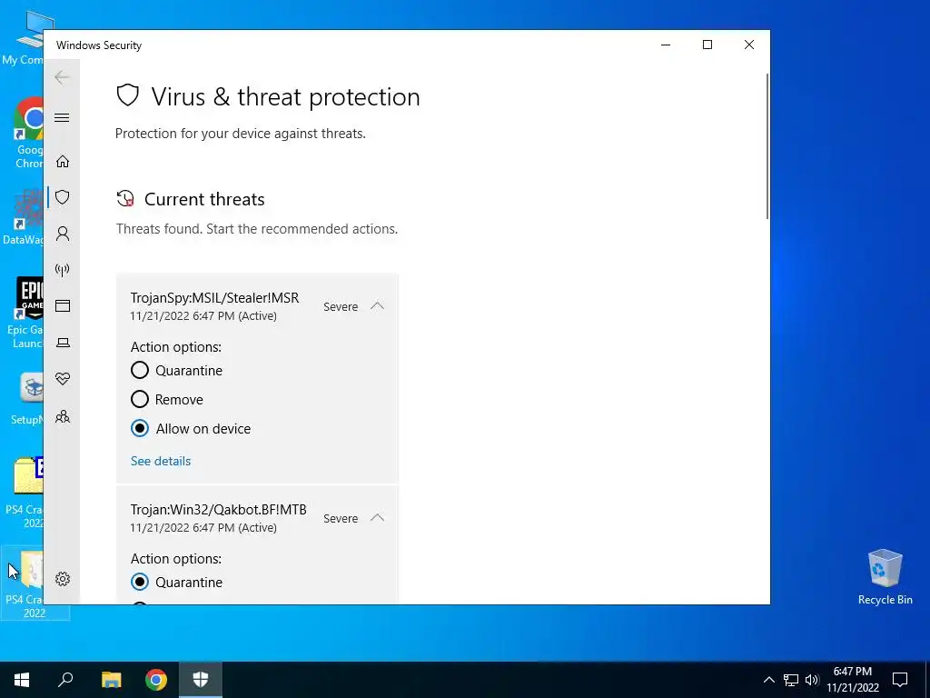
Task: Open network status tray icon
Action: [x=790, y=680]
